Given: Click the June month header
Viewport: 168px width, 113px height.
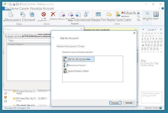Looking at the screenshot, I should pyautogui.click(x=151, y=29).
